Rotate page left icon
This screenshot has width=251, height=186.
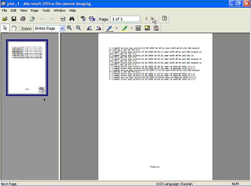click(89, 28)
